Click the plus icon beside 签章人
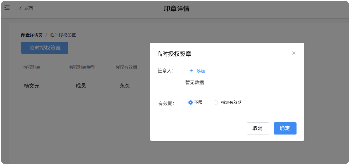 click(x=192, y=71)
